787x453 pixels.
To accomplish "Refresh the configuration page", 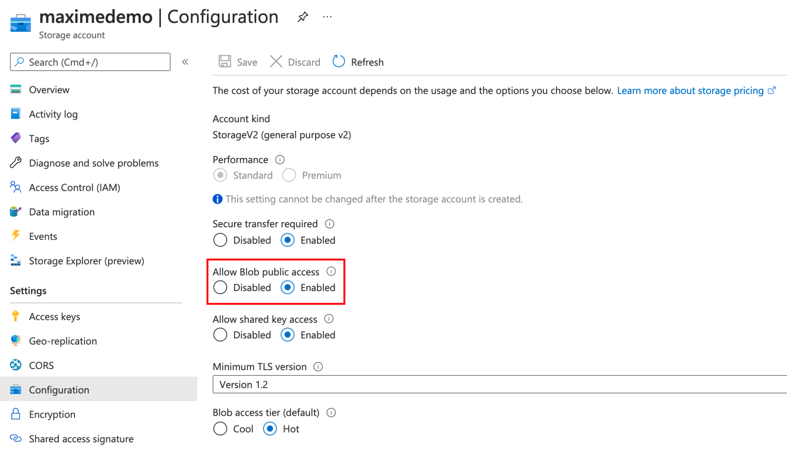I will (357, 62).
